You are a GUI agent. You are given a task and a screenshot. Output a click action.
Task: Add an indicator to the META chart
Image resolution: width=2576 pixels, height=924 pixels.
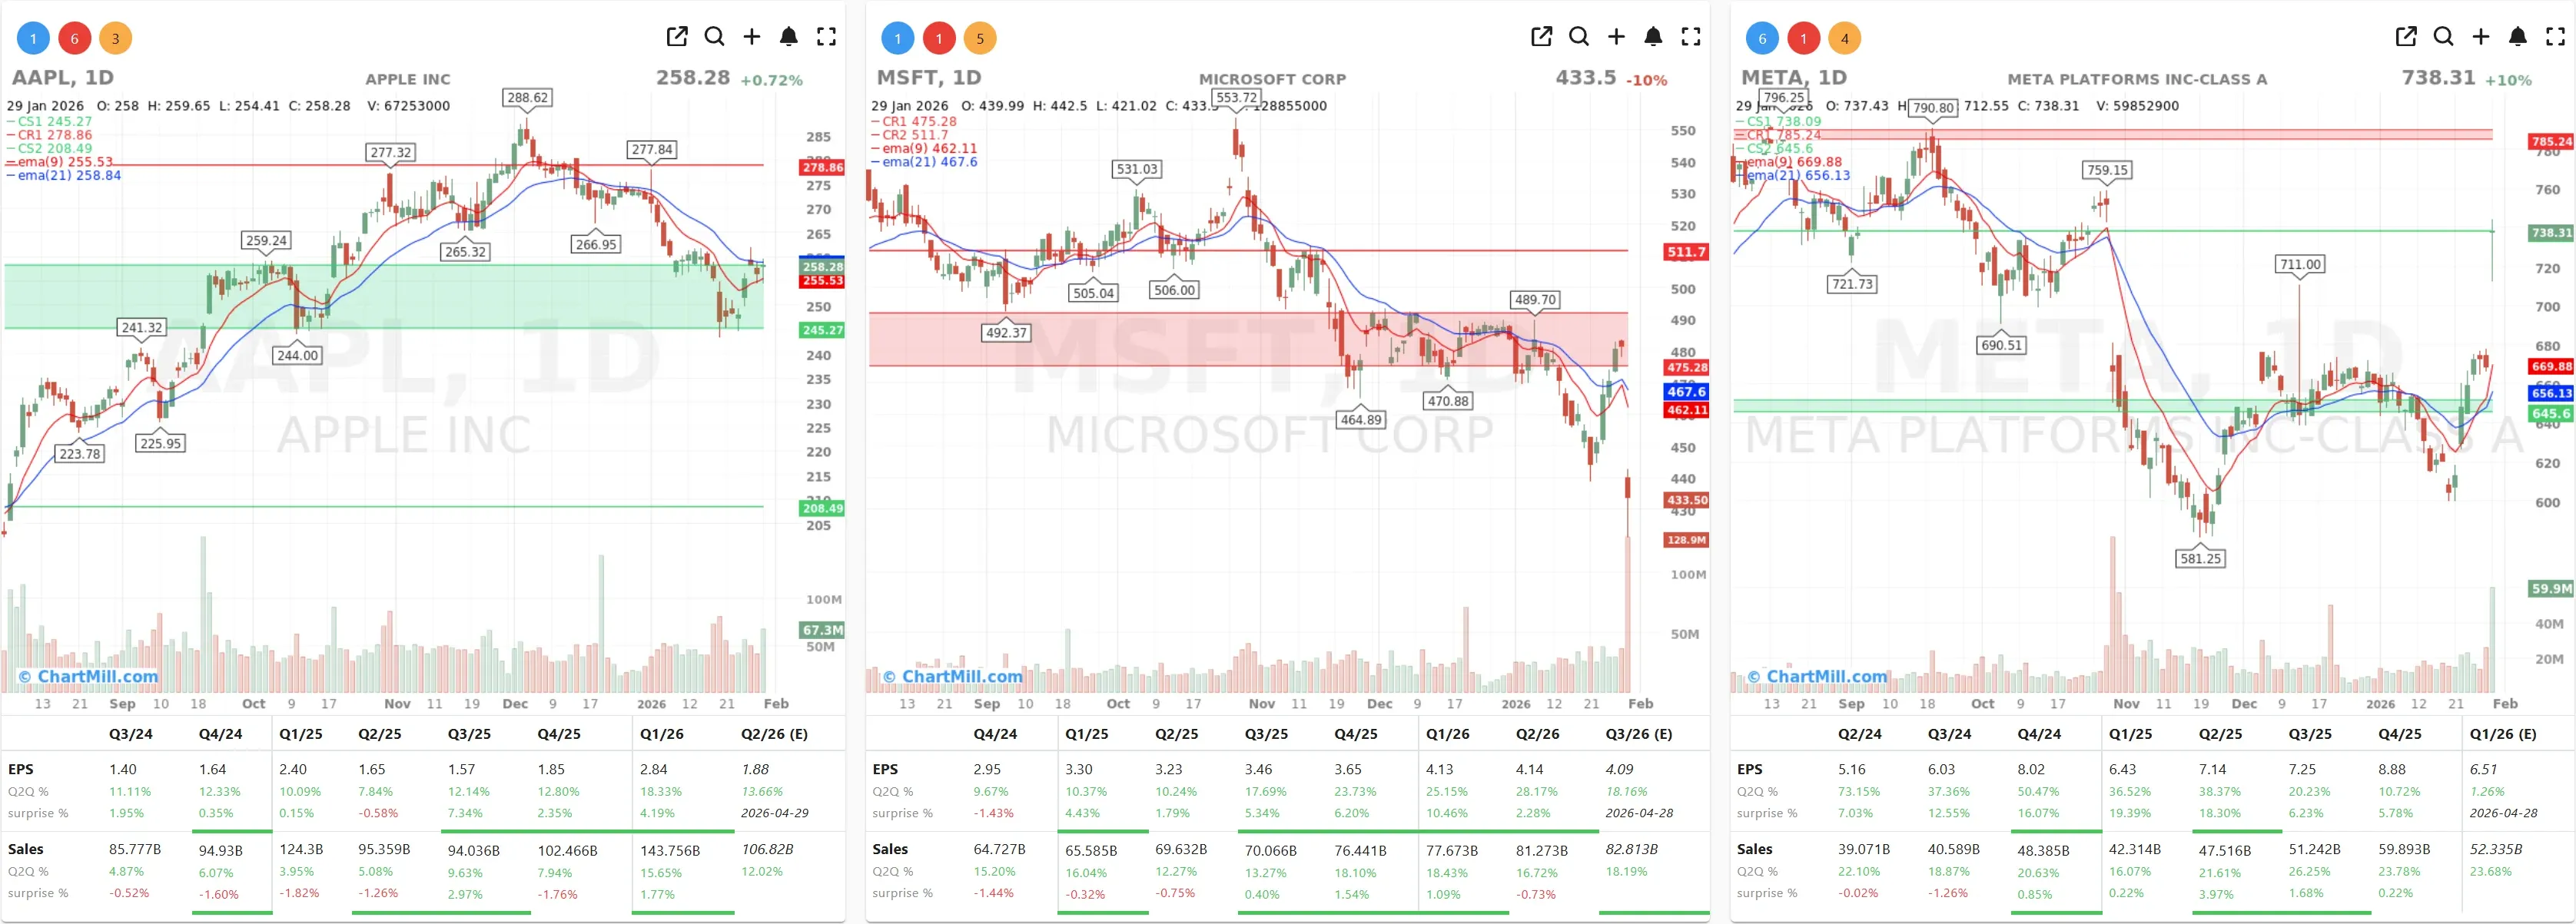pos(2481,37)
